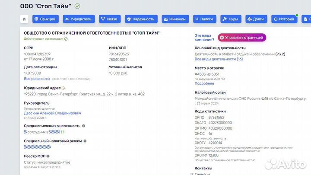The height and width of the screenshot is (175, 311).
Task: Click the main activity description text
Action: point(240,54)
